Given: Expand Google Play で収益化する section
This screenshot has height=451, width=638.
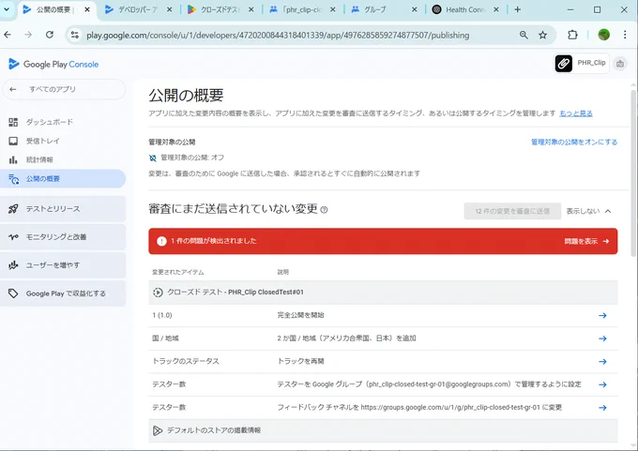Looking at the screenshot, I should [x=63, y=293].
